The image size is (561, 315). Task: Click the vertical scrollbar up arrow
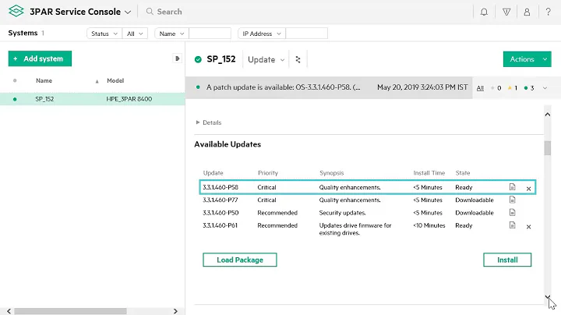tap(548, 115)
